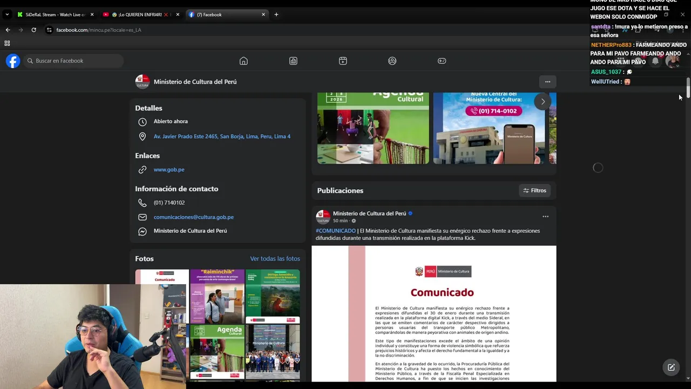Image resolution: width=691 pixels, height=389 pixels.
Task: Click the phone icon beside (01) 7140102
Action: click(x=143, y=203)
